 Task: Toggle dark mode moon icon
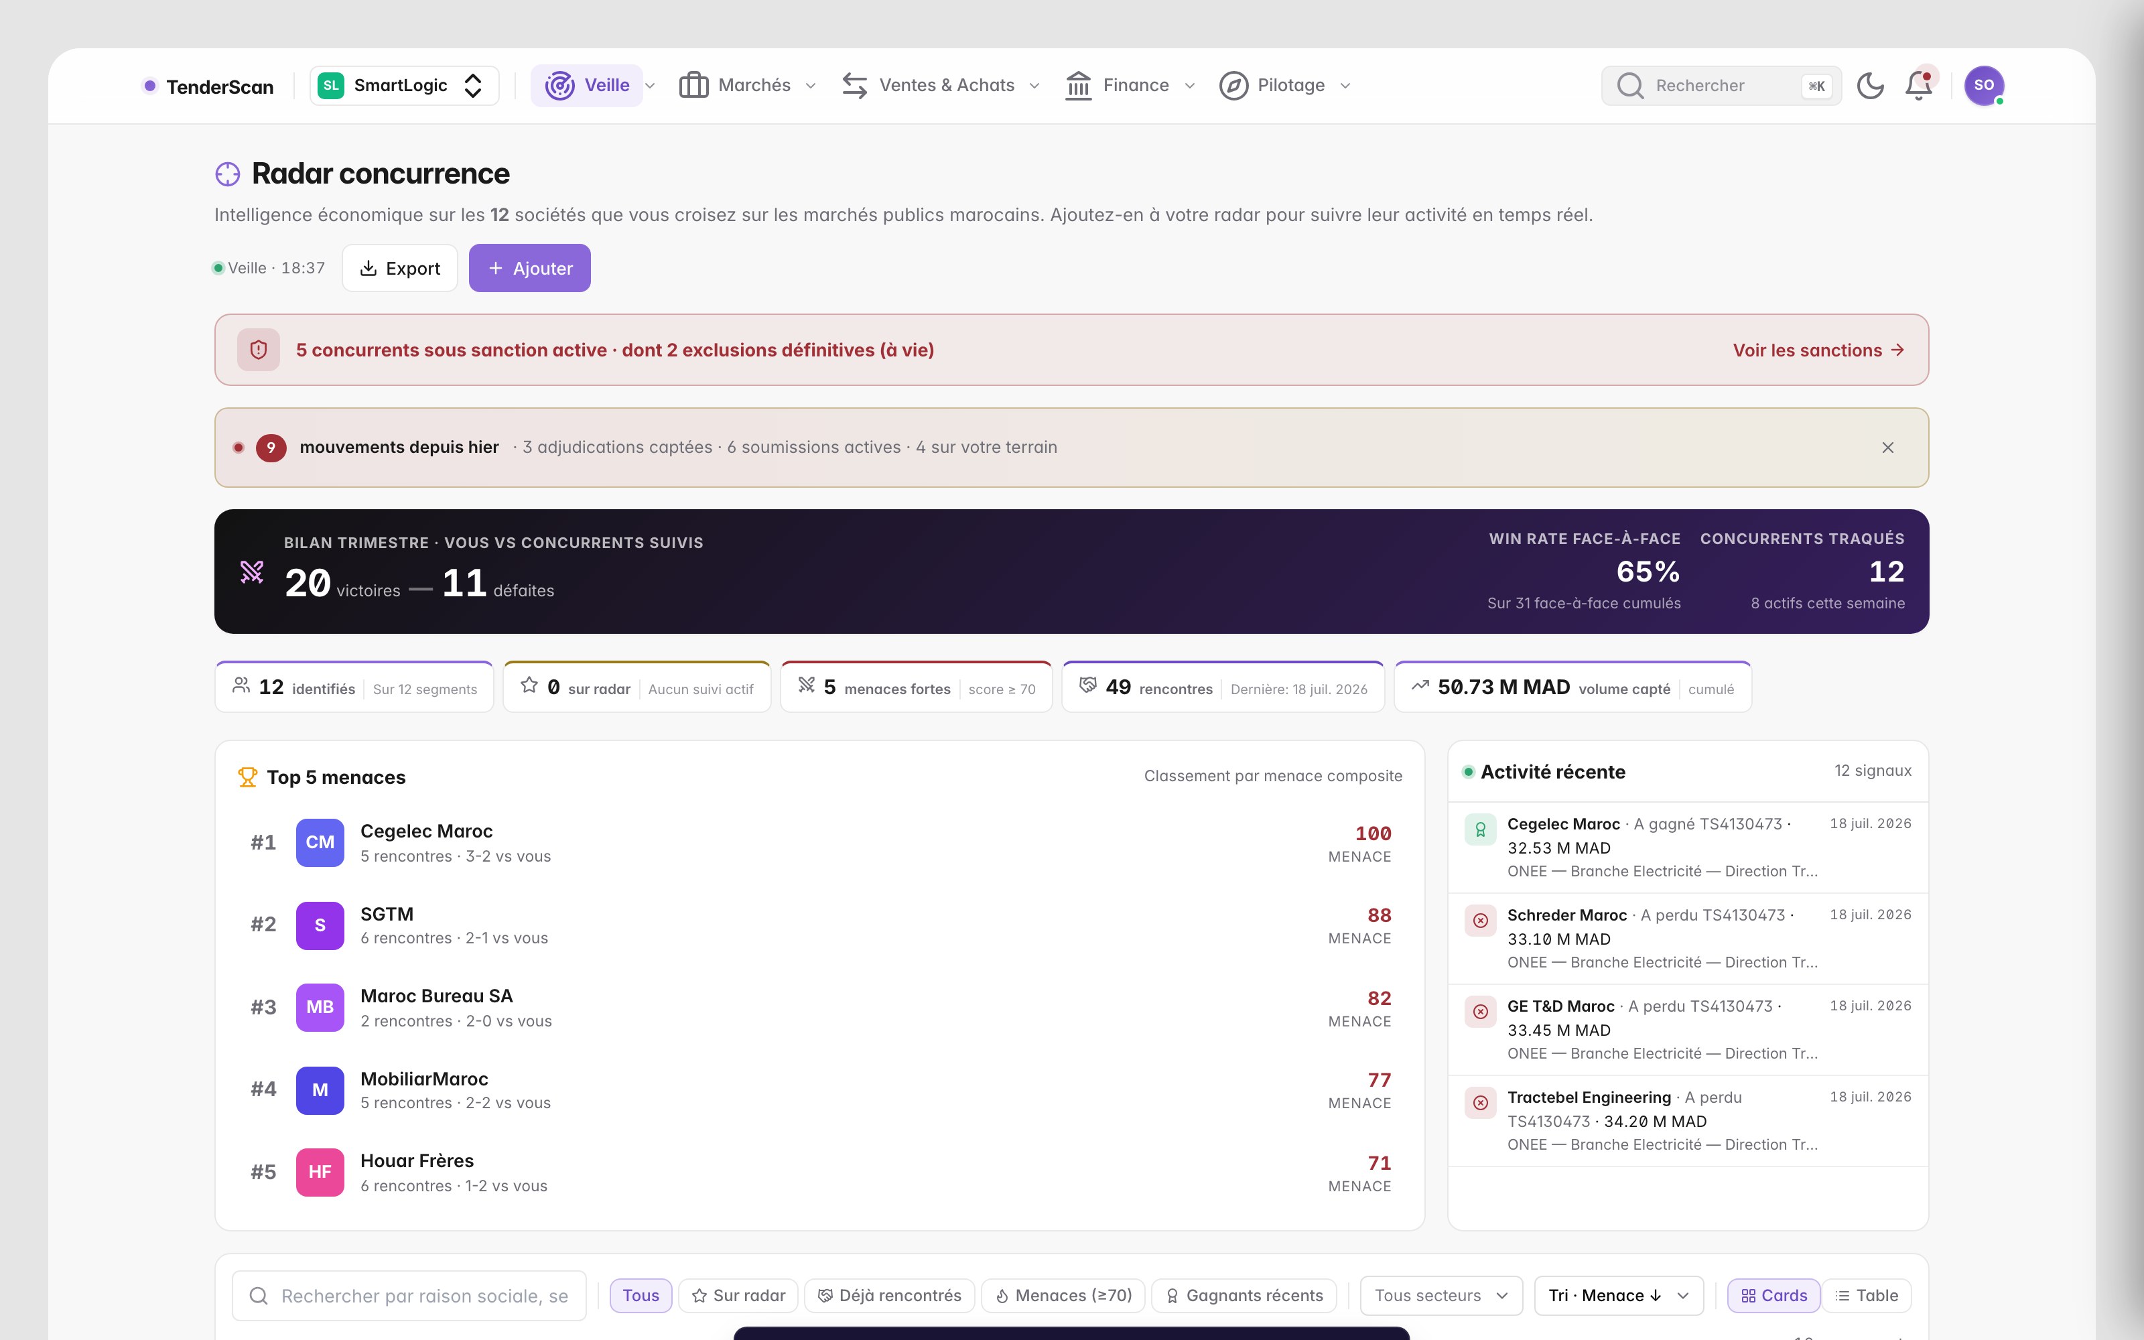point(1870,86)
